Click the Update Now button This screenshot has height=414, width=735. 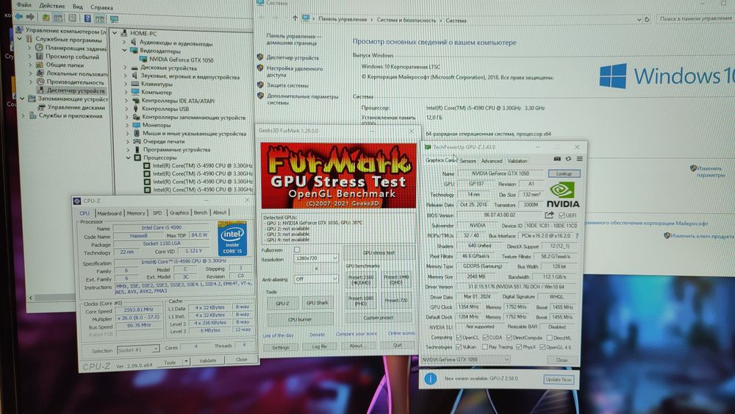pos(559,379)
